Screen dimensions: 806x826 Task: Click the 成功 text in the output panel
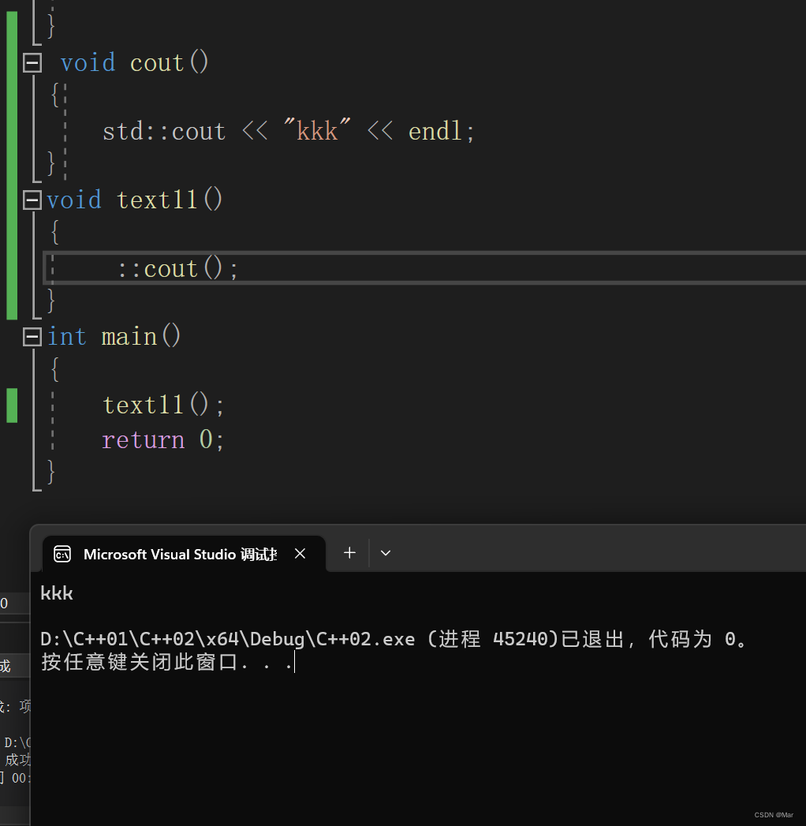pos(17,760)
